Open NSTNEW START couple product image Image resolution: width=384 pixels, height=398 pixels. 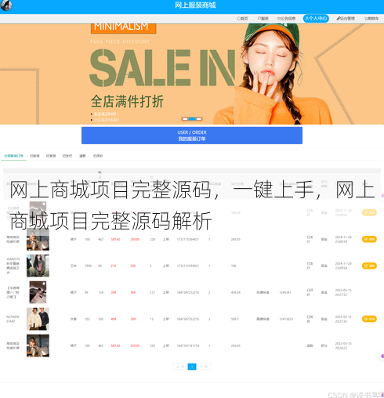tap(38, 319)
